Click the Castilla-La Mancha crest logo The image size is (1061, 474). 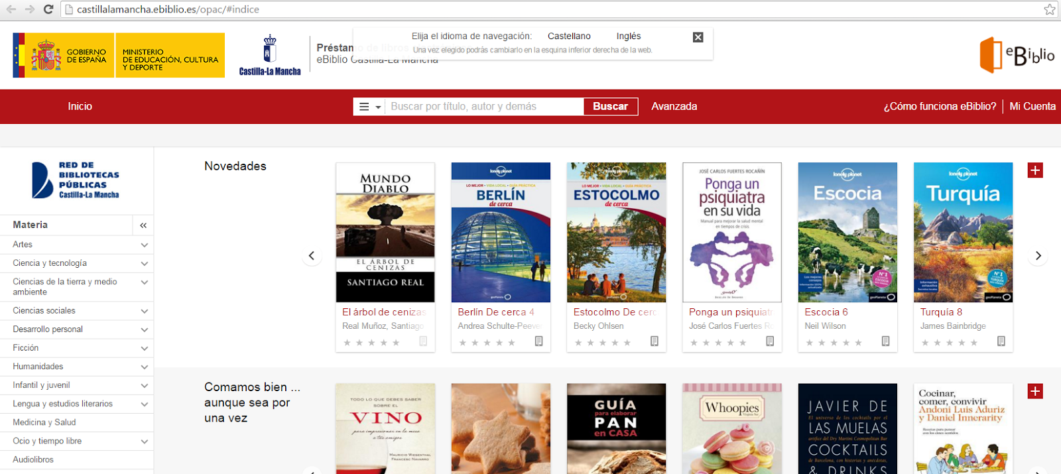(x=270, y=56)
